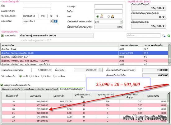Select plan row เมืองไทย คุ้มครองตลอดชีพ 99/20
Screen dimensions: 171x125
(84, 53)
